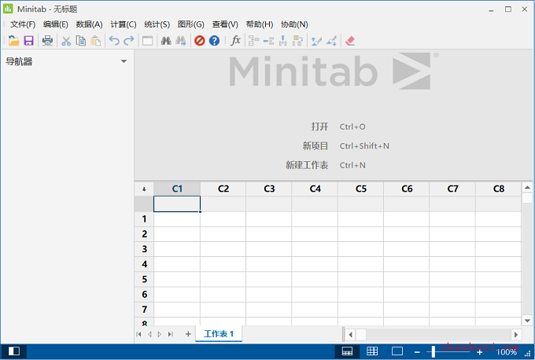The image size is (535, 360).
Task: Go to last worksheet tab arrow
Action: [x=171, y=334]
